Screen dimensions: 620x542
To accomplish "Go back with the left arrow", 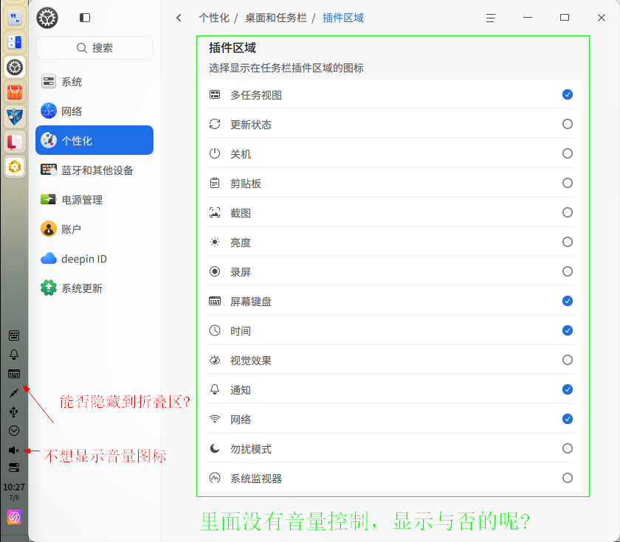I will point(179,18).
